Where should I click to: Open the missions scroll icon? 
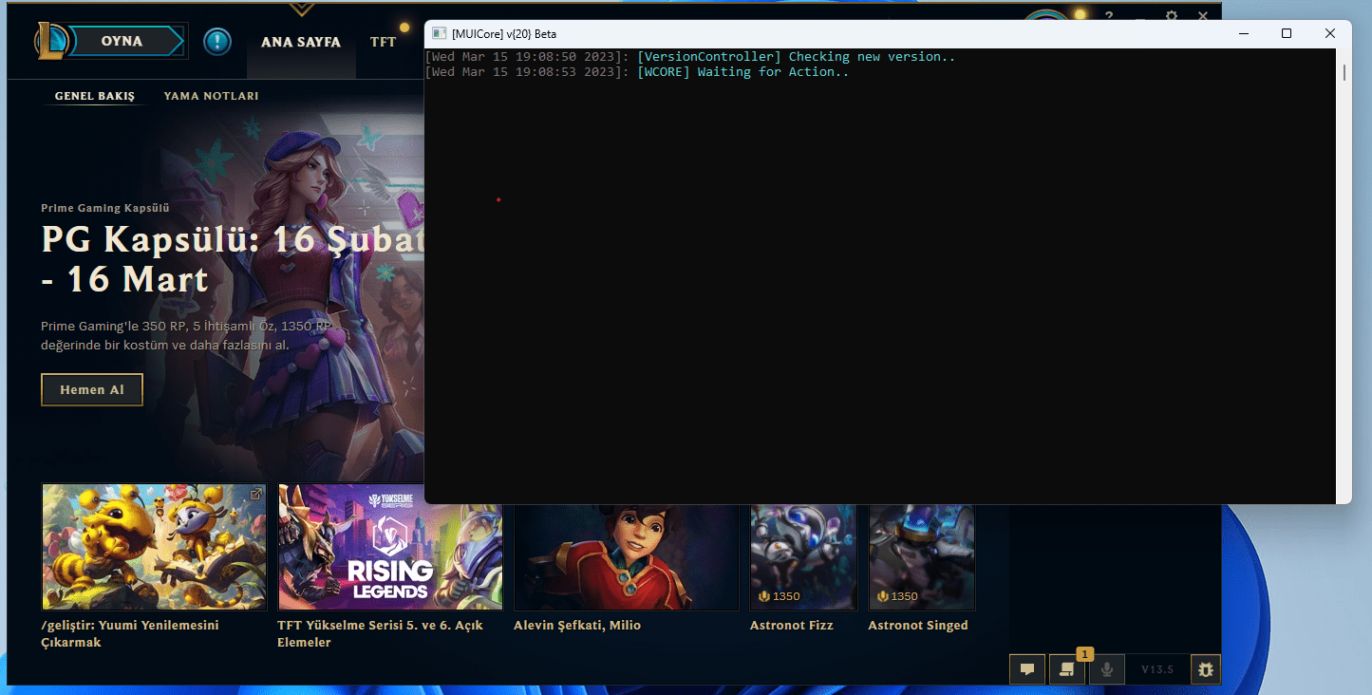coord(1066,669)
